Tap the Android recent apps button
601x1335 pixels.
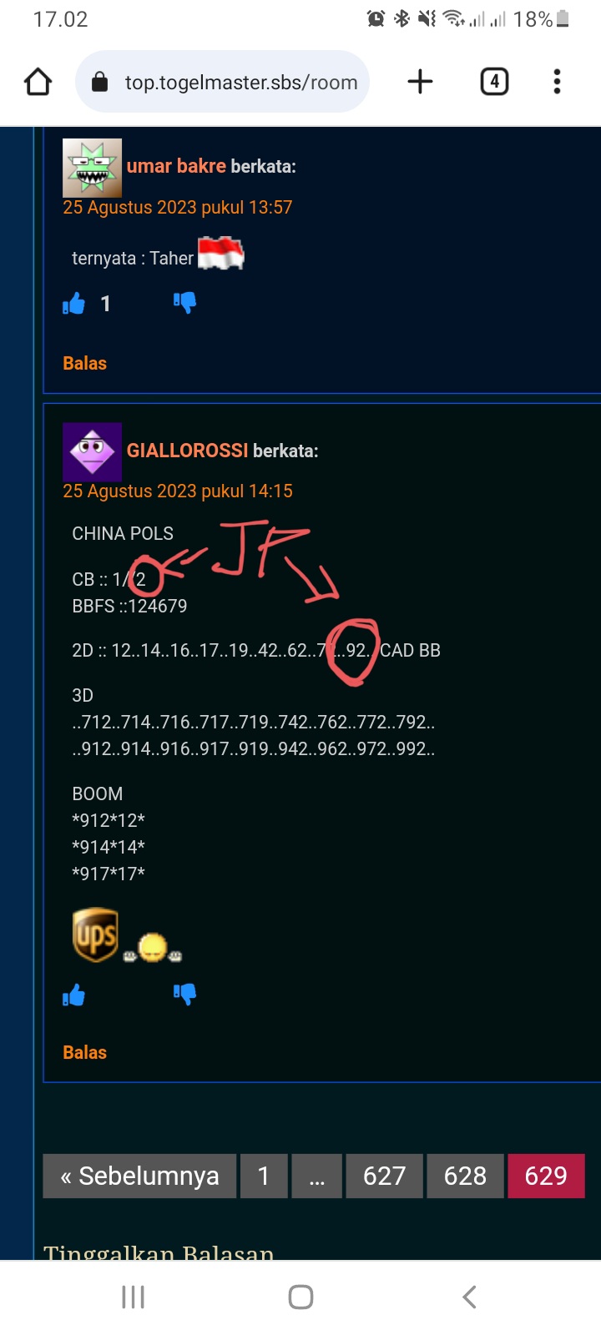(133, 1297)
